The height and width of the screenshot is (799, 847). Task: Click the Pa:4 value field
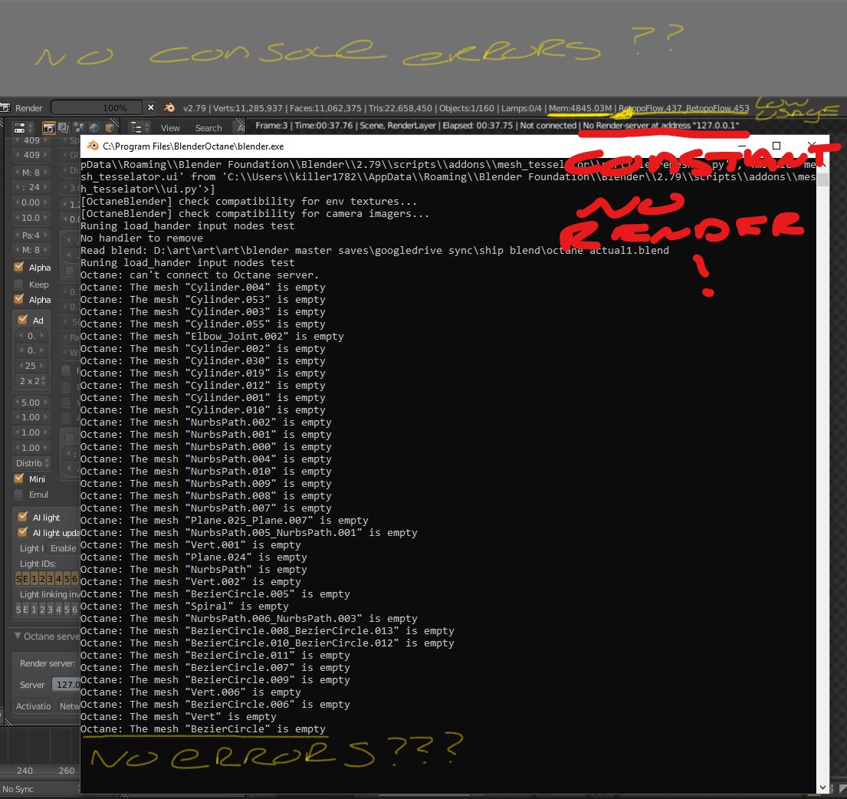pyautogui.click(x=32, y=235)
